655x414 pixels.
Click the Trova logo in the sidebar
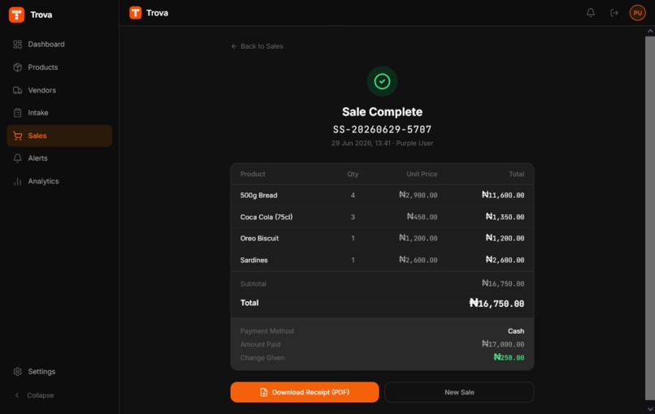click(x=17, y=15)
